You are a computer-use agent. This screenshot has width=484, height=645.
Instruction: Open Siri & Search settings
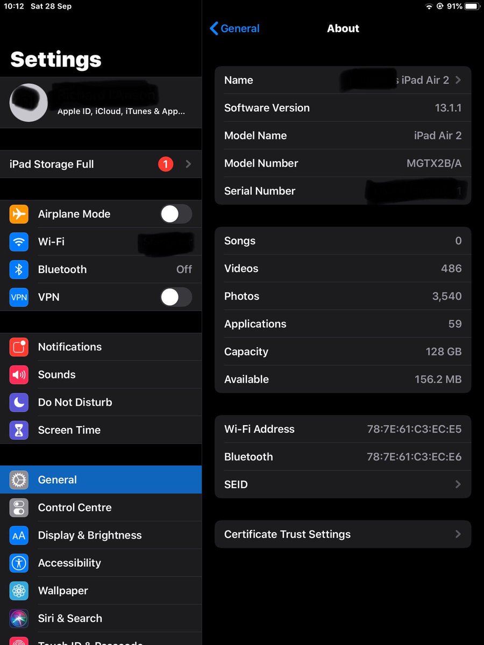tap(101, 618)
